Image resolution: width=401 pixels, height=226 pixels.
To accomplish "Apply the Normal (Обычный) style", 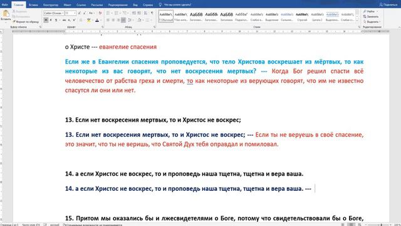I will pyautogui.click(x=166, y=16).
